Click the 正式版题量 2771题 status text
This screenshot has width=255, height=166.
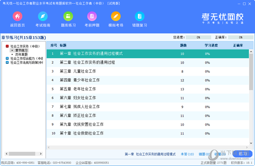coord(213,163)
